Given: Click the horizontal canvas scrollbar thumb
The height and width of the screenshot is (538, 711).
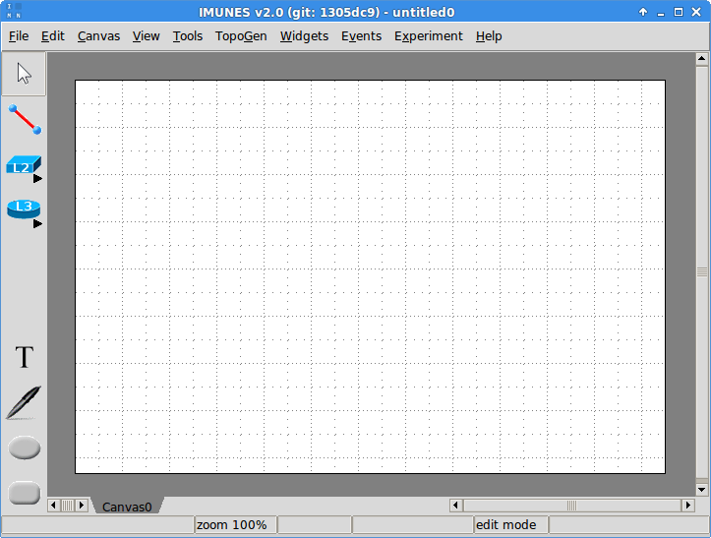Looking at the screenshot, I should pos(571,505).
